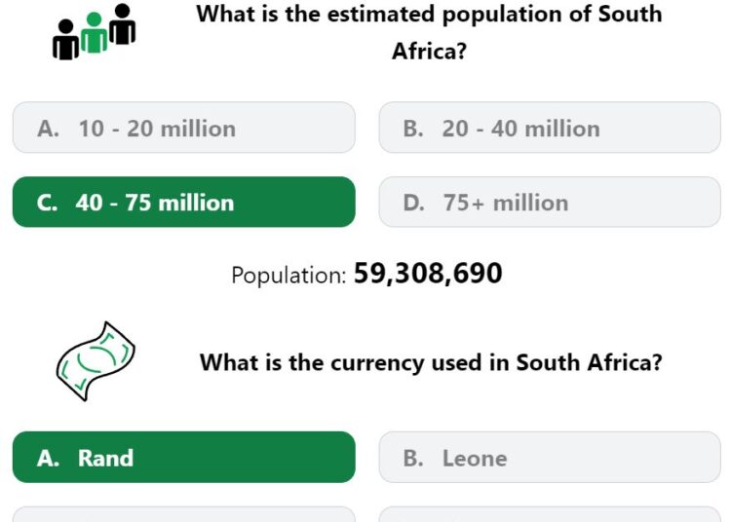The width and height of the screenshot is (731, 522).
Task: Click the currency used in South Africa question
Action: [x=431, y=362]
